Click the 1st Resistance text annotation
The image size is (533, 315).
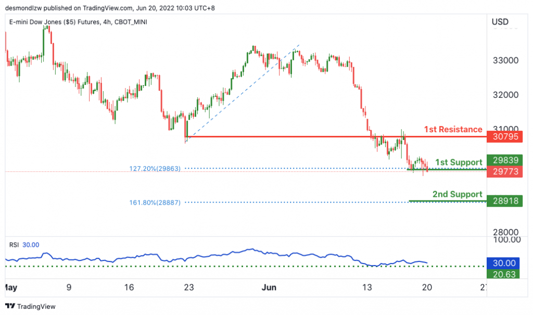[x=453, y=129]
